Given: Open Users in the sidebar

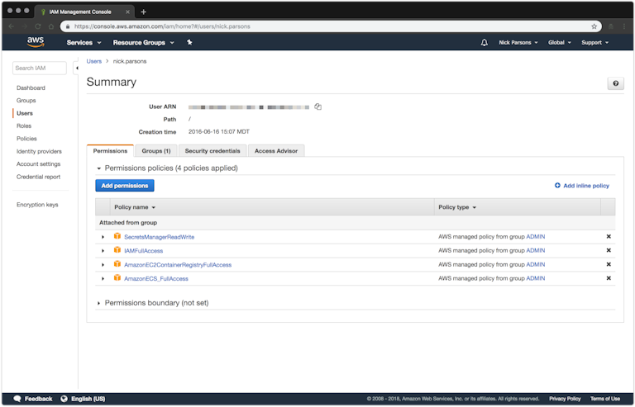Looking at the screenshot, I should click(x=25, y=113).
